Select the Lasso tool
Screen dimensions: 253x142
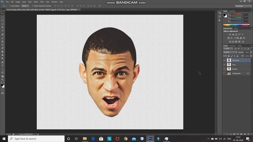tap(2, 21)
